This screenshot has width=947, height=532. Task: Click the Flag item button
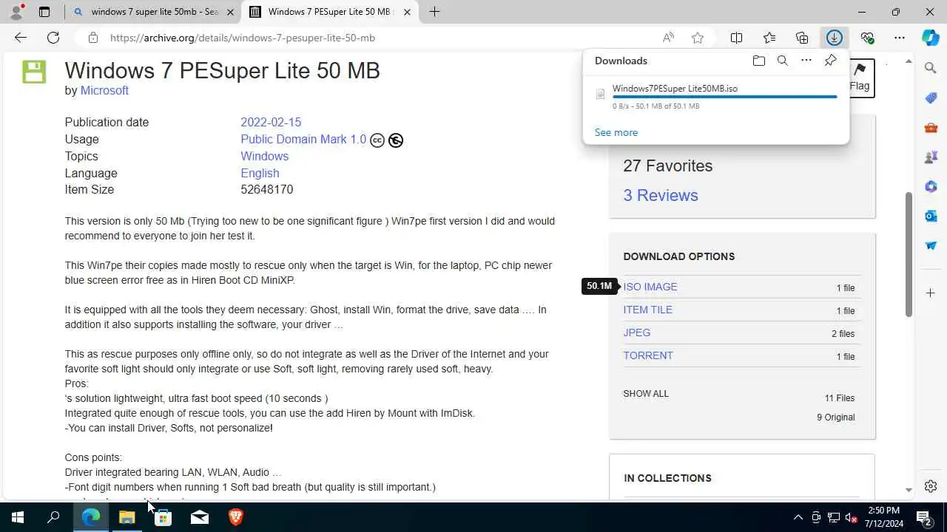[860, 78]
